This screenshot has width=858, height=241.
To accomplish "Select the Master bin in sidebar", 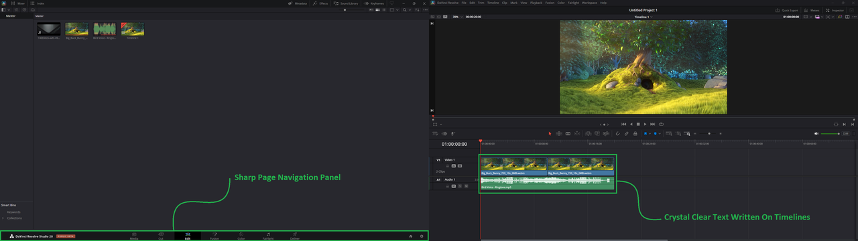I will 11,15.
